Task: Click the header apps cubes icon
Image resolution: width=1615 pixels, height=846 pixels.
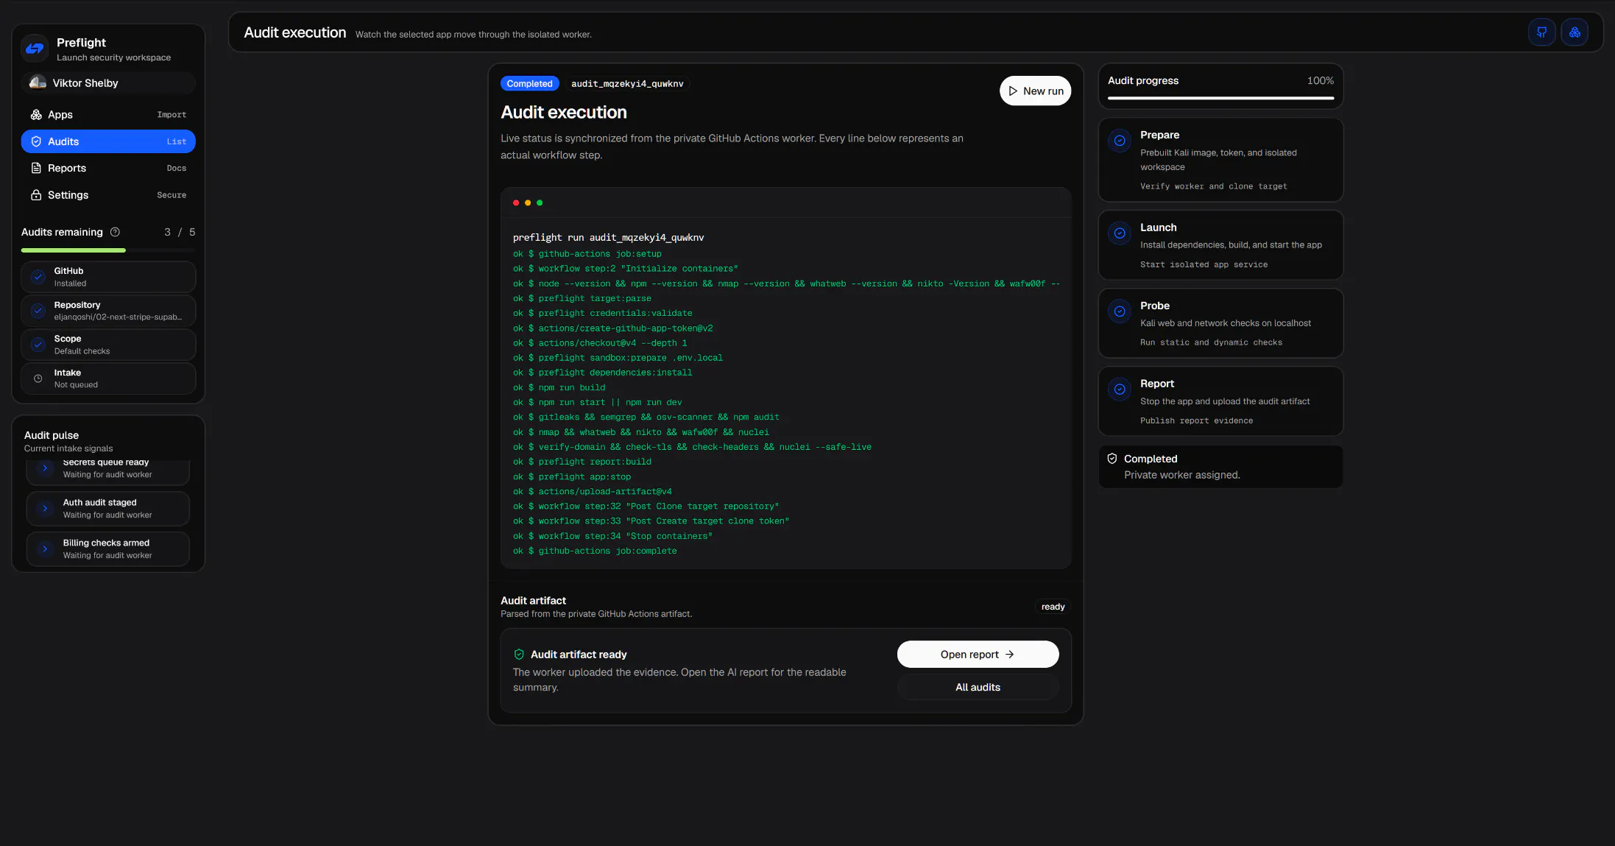Action: pos(1575,32)
